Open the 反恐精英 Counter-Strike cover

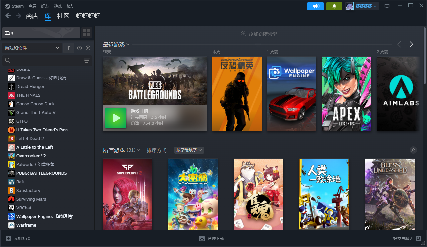click(237, 94)
